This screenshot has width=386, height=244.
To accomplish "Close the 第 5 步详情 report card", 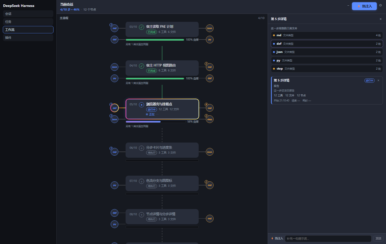I will 378,80.
